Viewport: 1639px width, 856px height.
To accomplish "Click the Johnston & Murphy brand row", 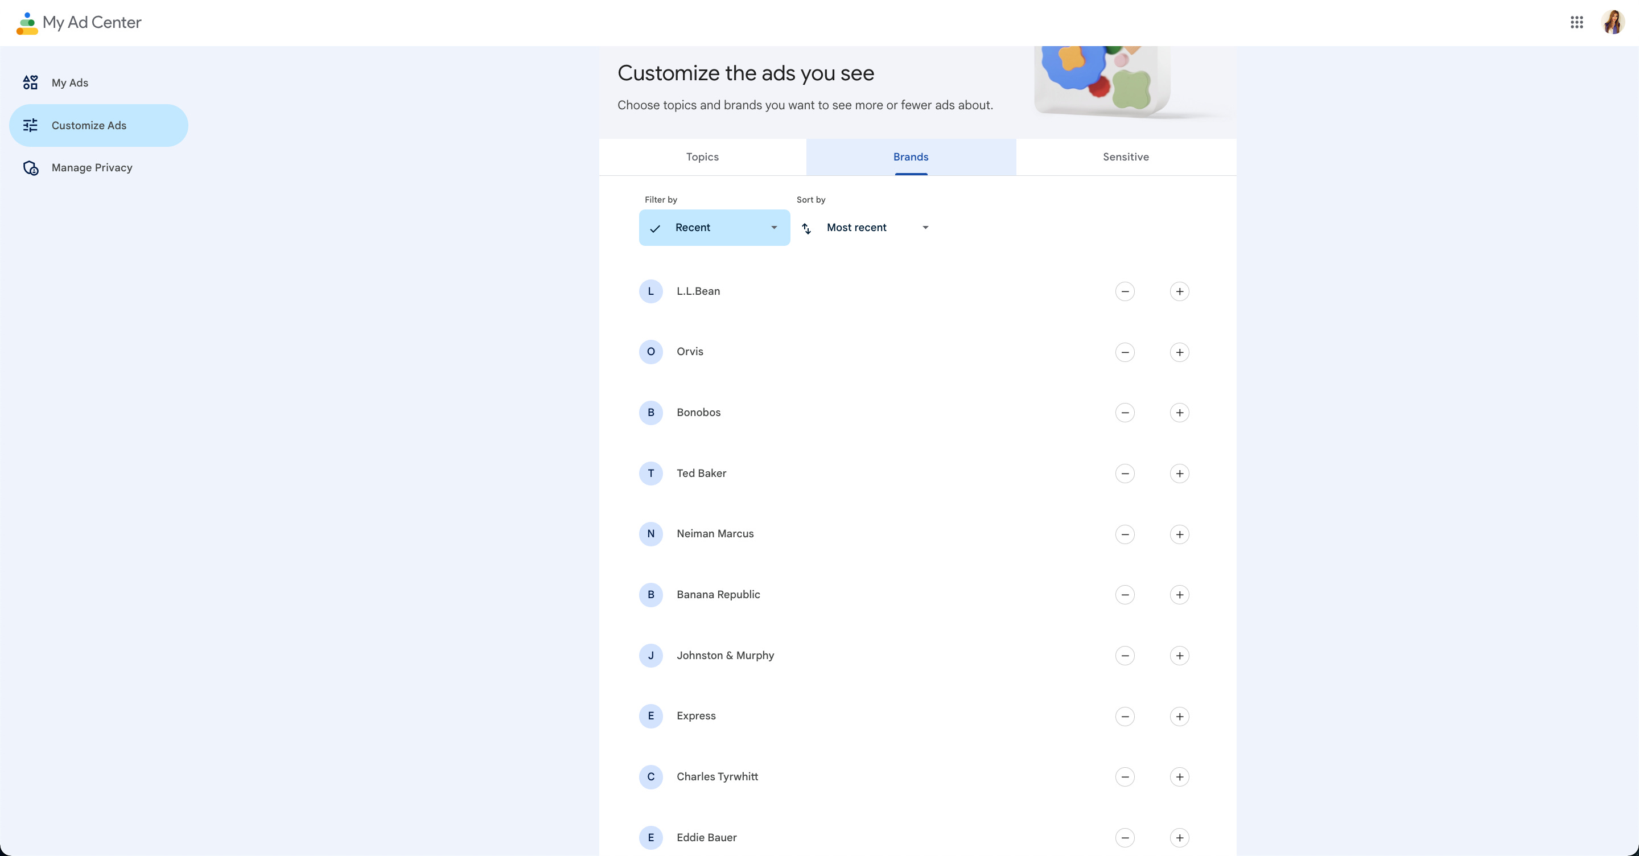I will tap(726, 656).
